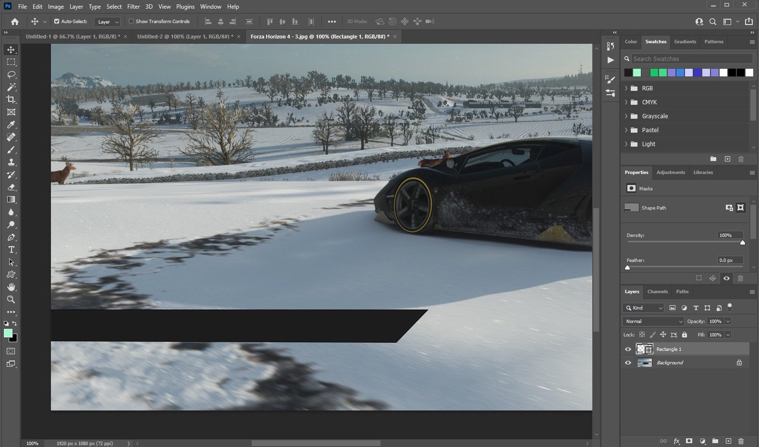The width and height of the screenshot is (759, 447).
Task: Select the Crop tool
Action: 11,99
